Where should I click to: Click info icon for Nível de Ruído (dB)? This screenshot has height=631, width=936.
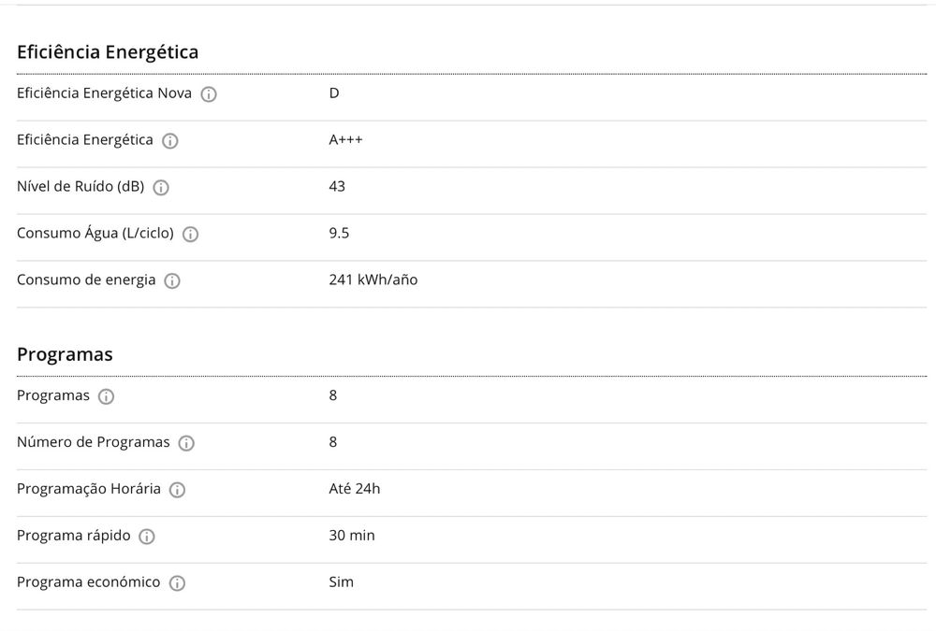pyautogui.click(x=161, y=188)
